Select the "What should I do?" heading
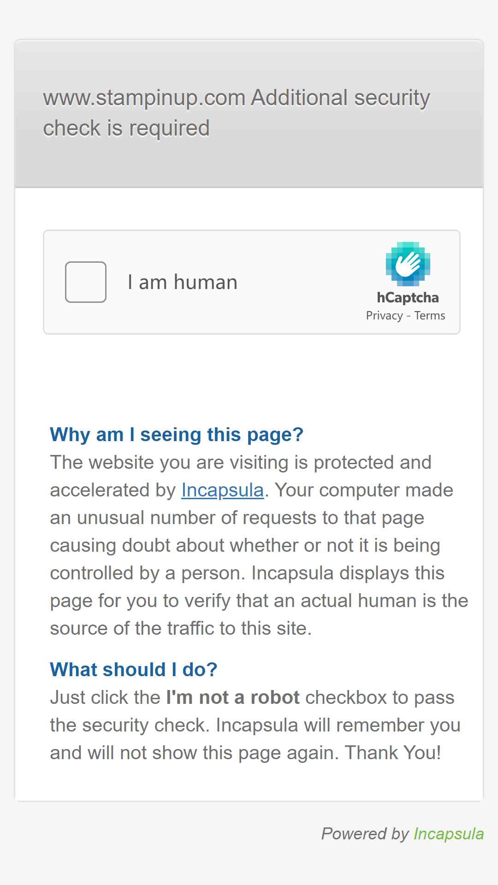This screenshot has width=498, height=885. pos(134,669)
